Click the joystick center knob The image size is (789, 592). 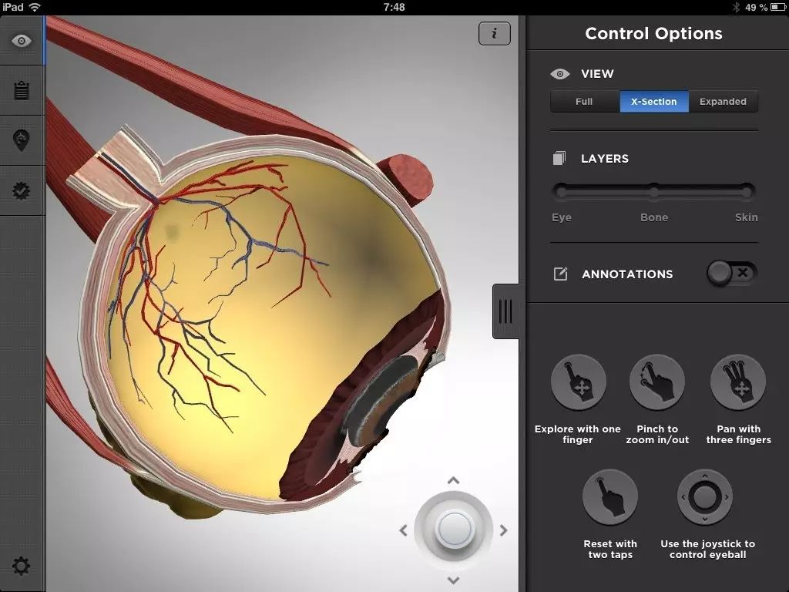coord(454,529)
